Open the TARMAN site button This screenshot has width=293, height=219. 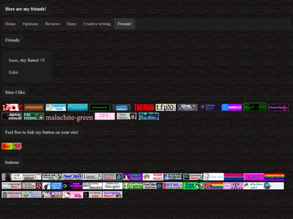pyautogui.click(x=144, y=108)
